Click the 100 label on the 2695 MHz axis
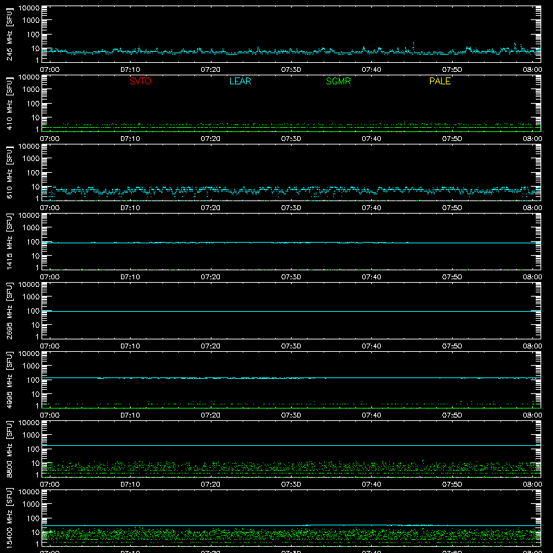 tap(33, 311)
